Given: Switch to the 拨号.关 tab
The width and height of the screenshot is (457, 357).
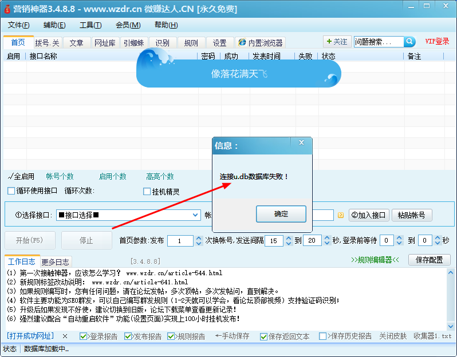Looking at the screenshot, I should pos(47,43).
